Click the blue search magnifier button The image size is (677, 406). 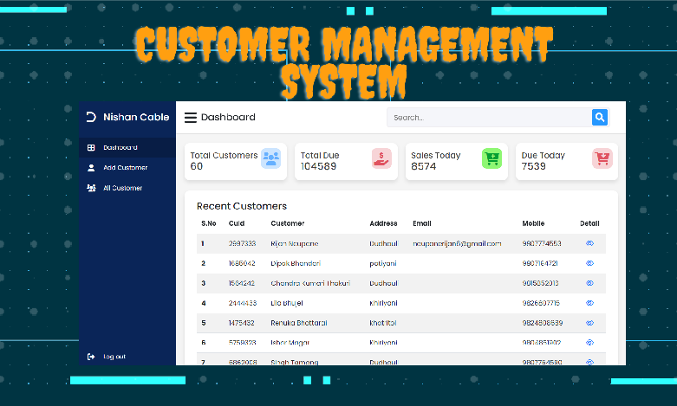[x=599, y=118]
